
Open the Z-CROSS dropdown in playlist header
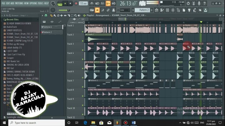[73, 23]
